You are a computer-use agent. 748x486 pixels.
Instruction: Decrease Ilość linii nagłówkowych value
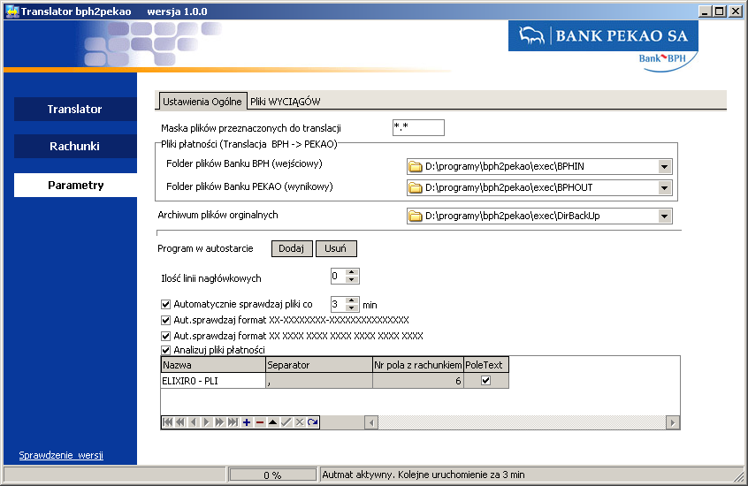tap(352, 279)
